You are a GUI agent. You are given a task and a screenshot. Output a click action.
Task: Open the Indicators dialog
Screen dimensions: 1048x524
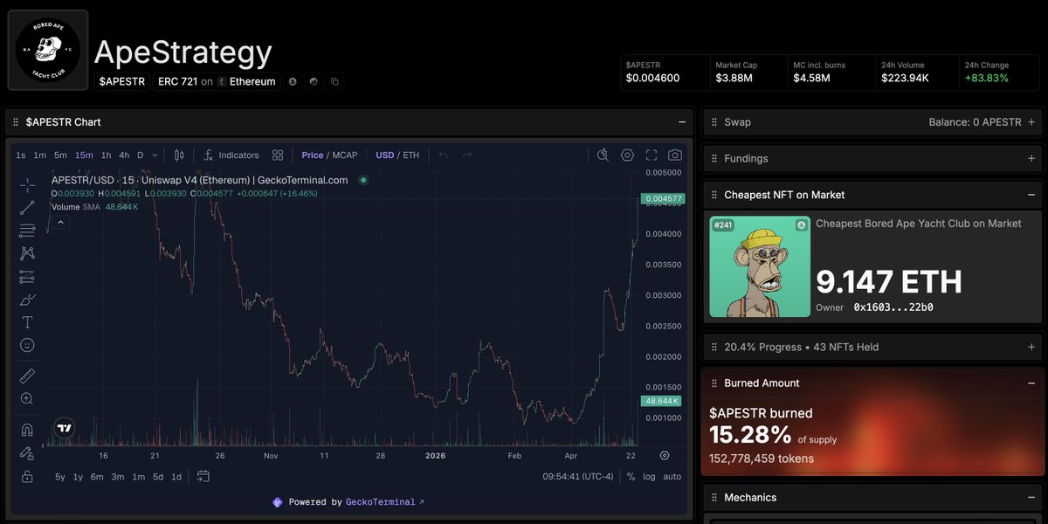coord(231,155)
